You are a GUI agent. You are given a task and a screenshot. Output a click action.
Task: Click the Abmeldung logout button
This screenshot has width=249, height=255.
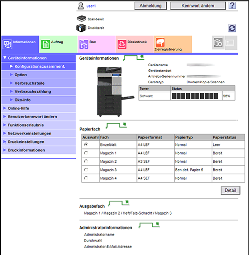pyautogui.click(x=150, y=6)
